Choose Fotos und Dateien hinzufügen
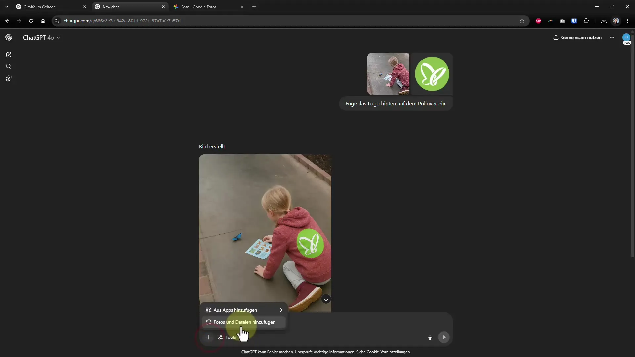Image resolution: width=635 pixels, height=357 pixels. pos(244,322)
